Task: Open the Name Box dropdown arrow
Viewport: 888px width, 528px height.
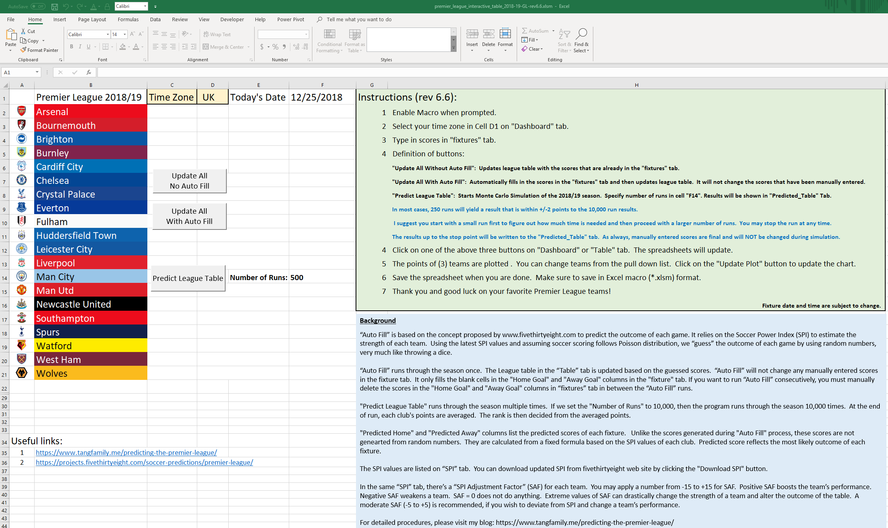Action: point(37,72)
